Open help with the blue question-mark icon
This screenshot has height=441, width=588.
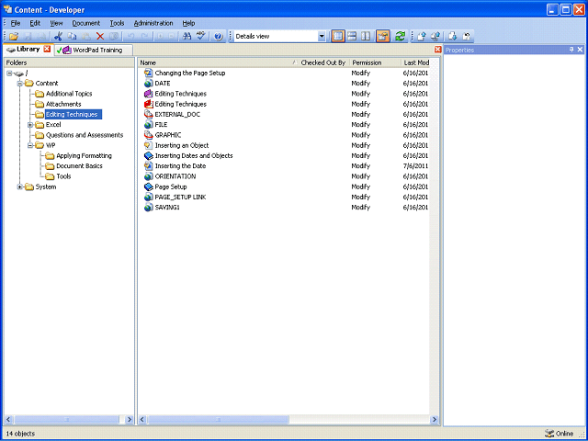click(x=219, y=37)
